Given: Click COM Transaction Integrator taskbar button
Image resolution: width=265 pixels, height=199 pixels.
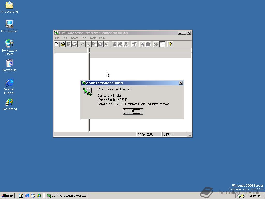Looking at the screenshot, I should pyautogui.click(x=67, y=196).
